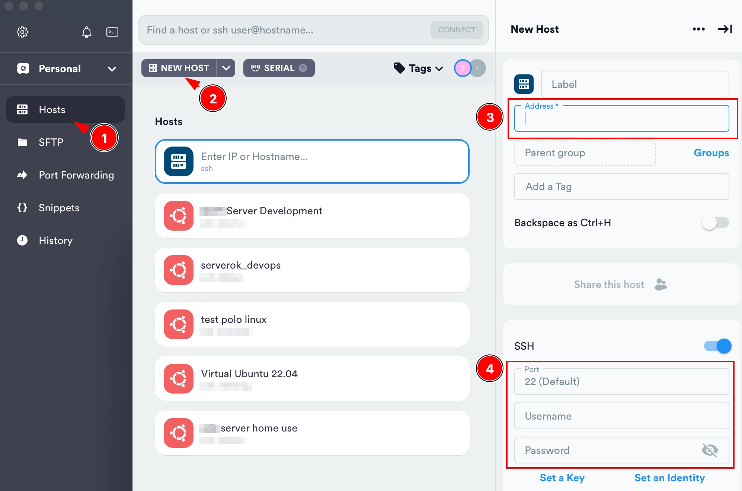Select the Hosts menu item

[x=52, y=109]
